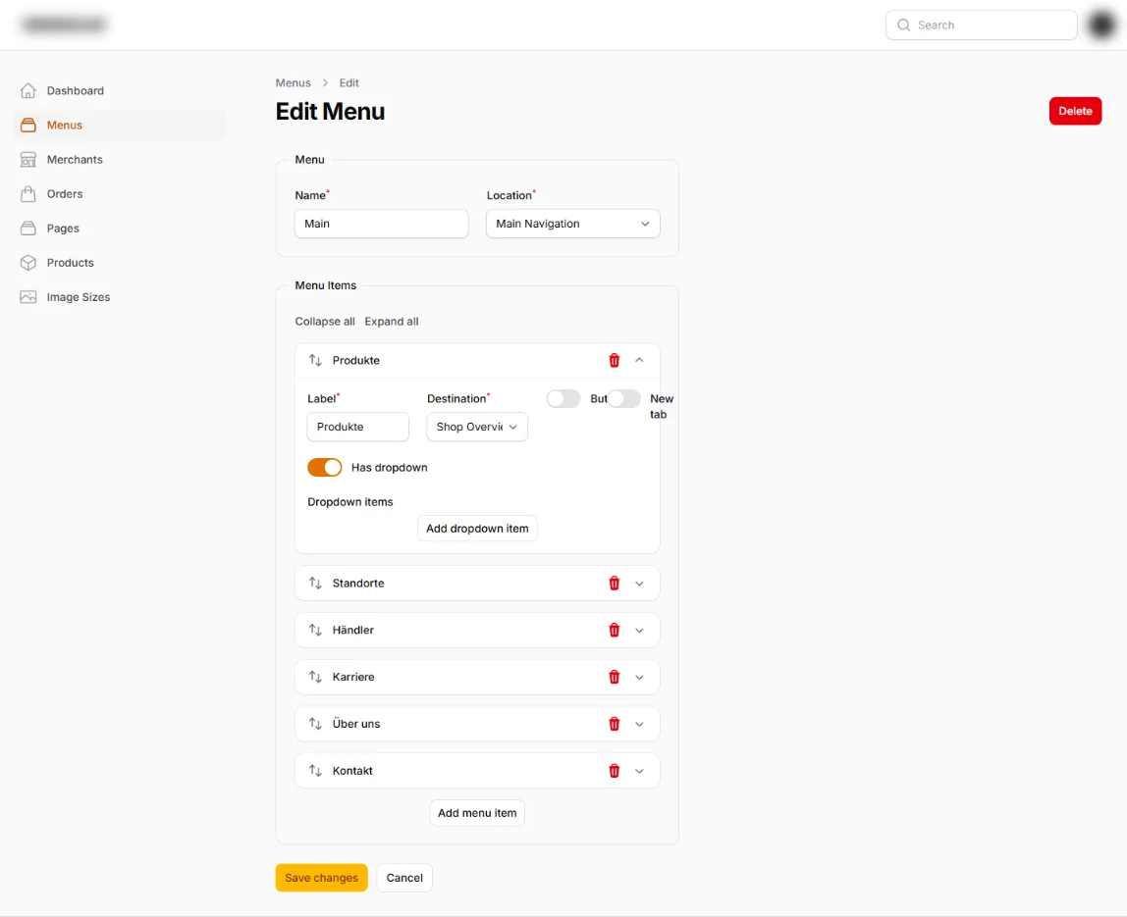Screen dimensions: 1127x917
Task: Expand the Karriere menu item chevron
Action: (x=639, y=677)
